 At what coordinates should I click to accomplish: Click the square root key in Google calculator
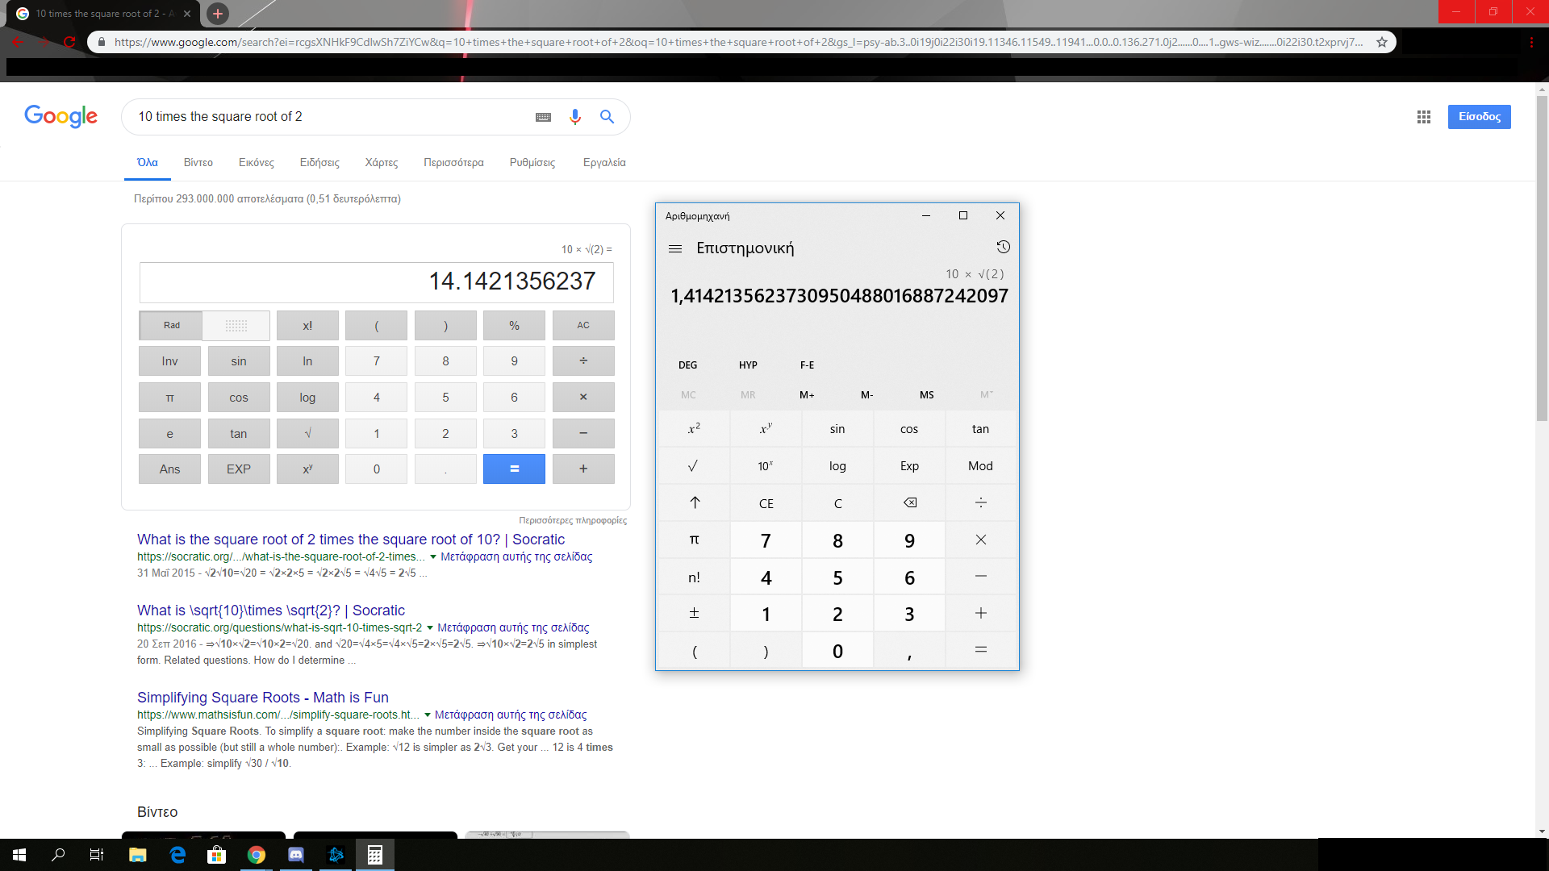pos(307,433)
